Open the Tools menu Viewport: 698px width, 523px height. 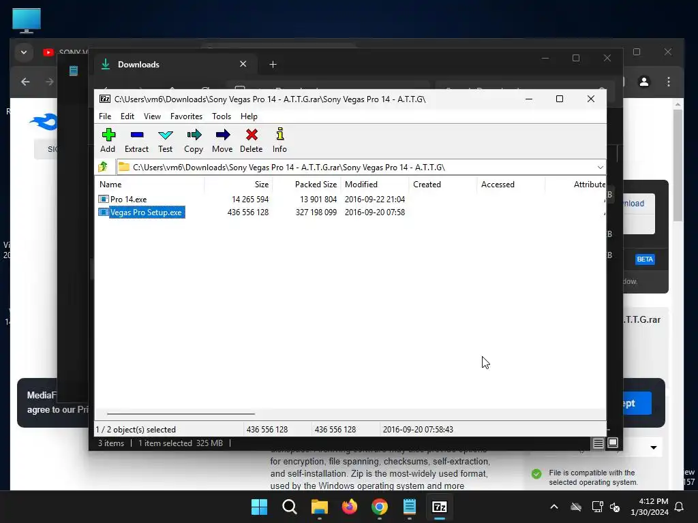pos(222,116)
